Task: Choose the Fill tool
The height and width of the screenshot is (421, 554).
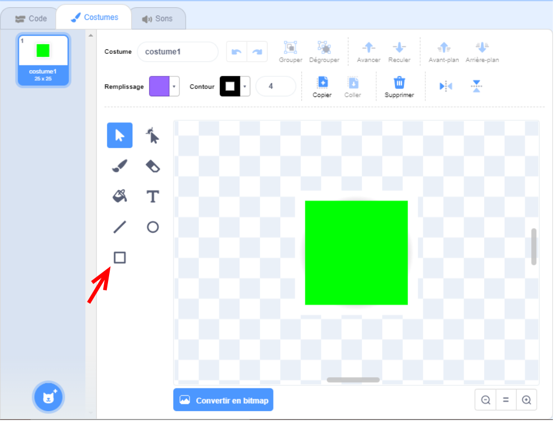Action: (119, 196)
